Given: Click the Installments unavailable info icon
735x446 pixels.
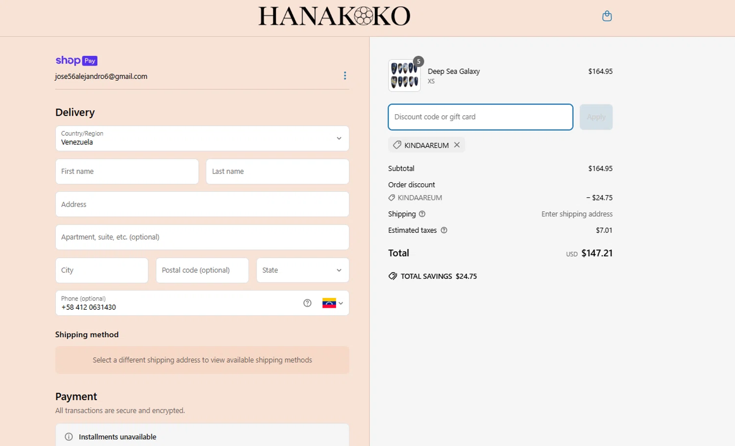Looking at the screenshot, I should [x=69, y=437].
